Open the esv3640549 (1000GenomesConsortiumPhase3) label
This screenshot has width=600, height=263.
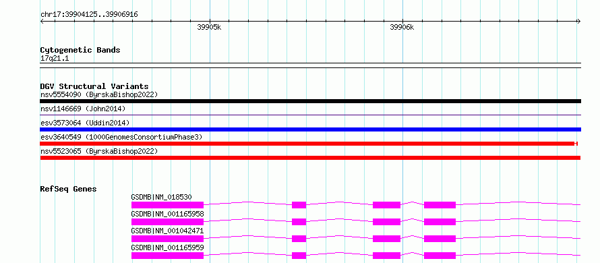pyautogui.click(x=121, y=137)
